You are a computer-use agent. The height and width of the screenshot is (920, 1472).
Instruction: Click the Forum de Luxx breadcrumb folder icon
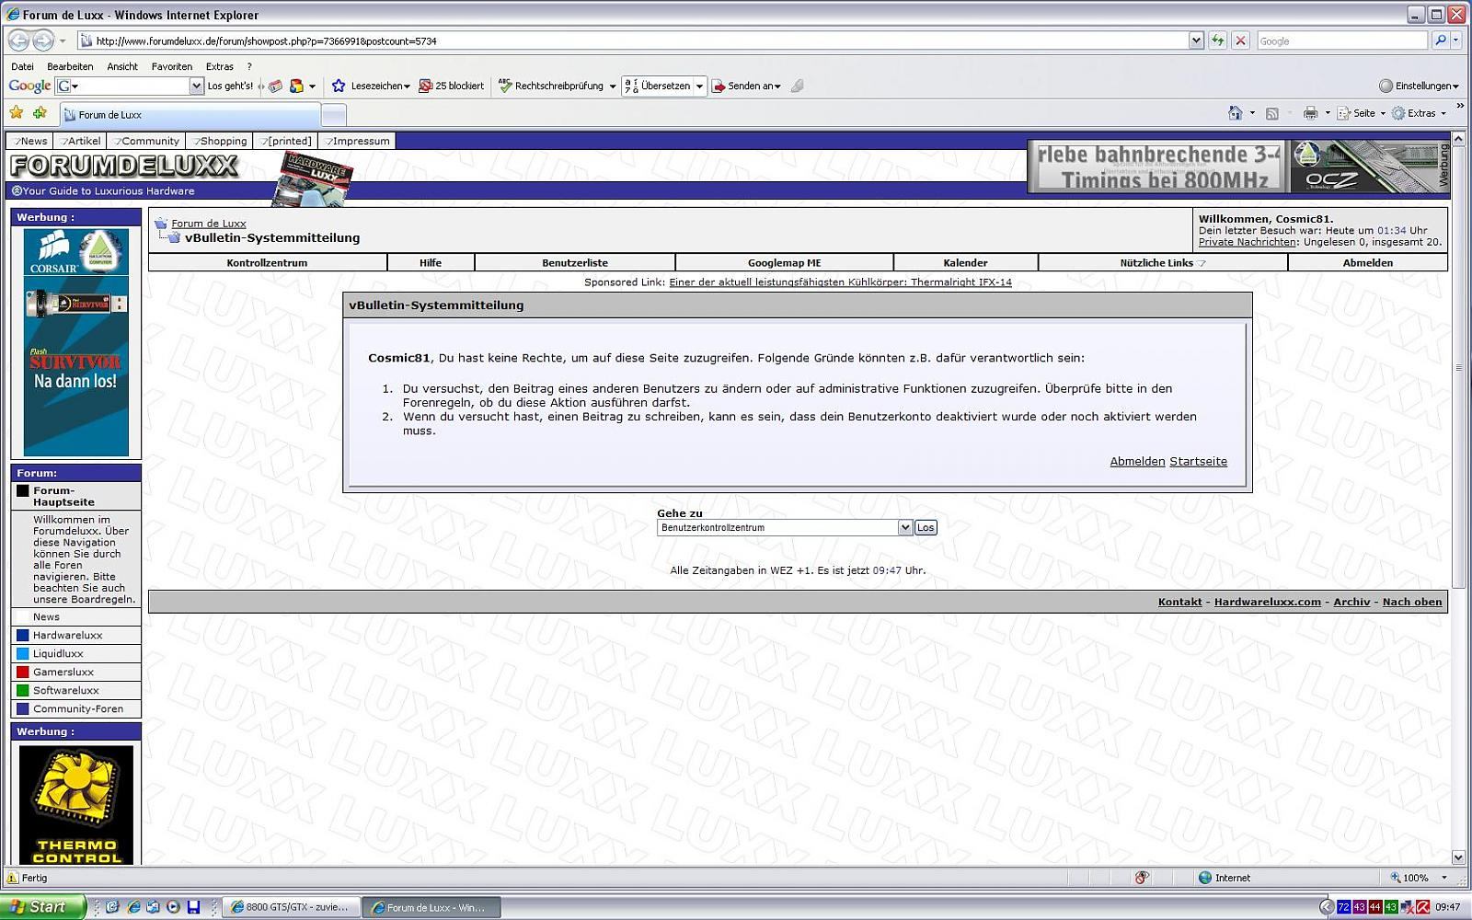pos(160,223)
